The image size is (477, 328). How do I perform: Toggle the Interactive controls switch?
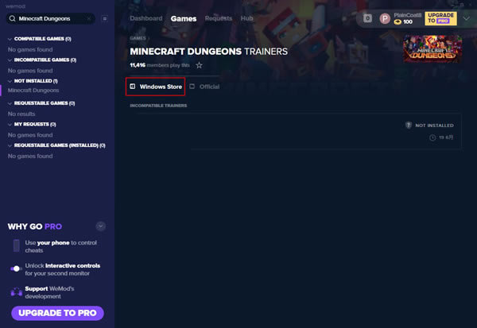click(x=16, y=269)
